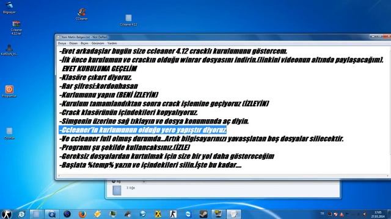The image size is (391, 219).
Task: Open the Yardım menu in Notepad
Action: (x=112, y=43)
